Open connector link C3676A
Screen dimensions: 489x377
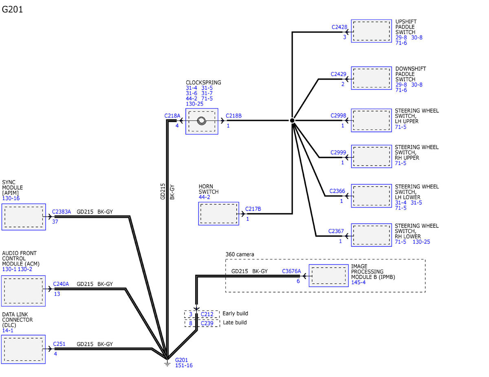coord(291,271)
